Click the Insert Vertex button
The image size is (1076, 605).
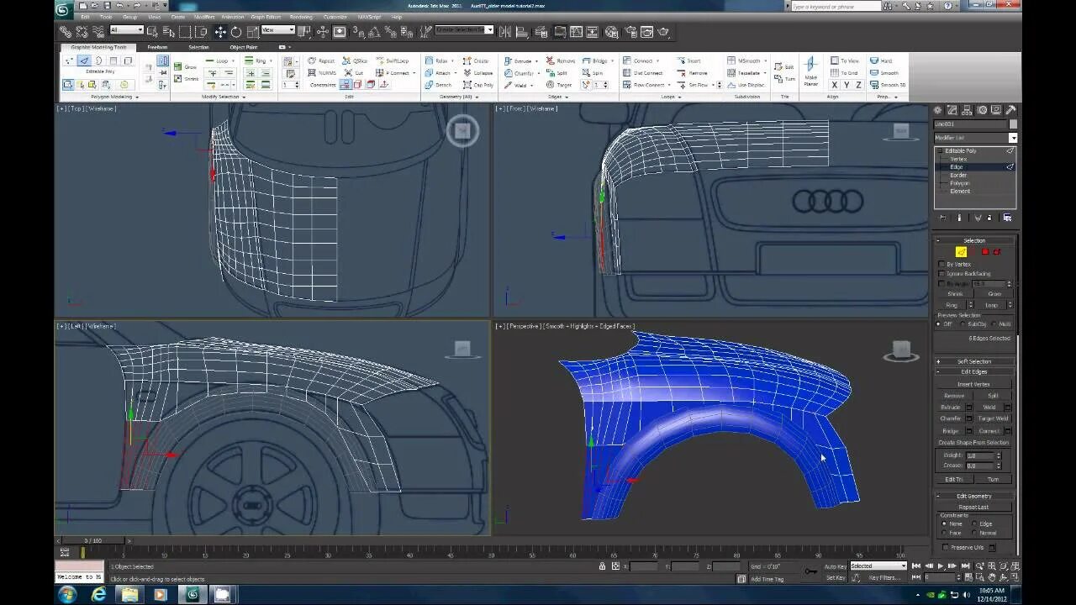974,384
